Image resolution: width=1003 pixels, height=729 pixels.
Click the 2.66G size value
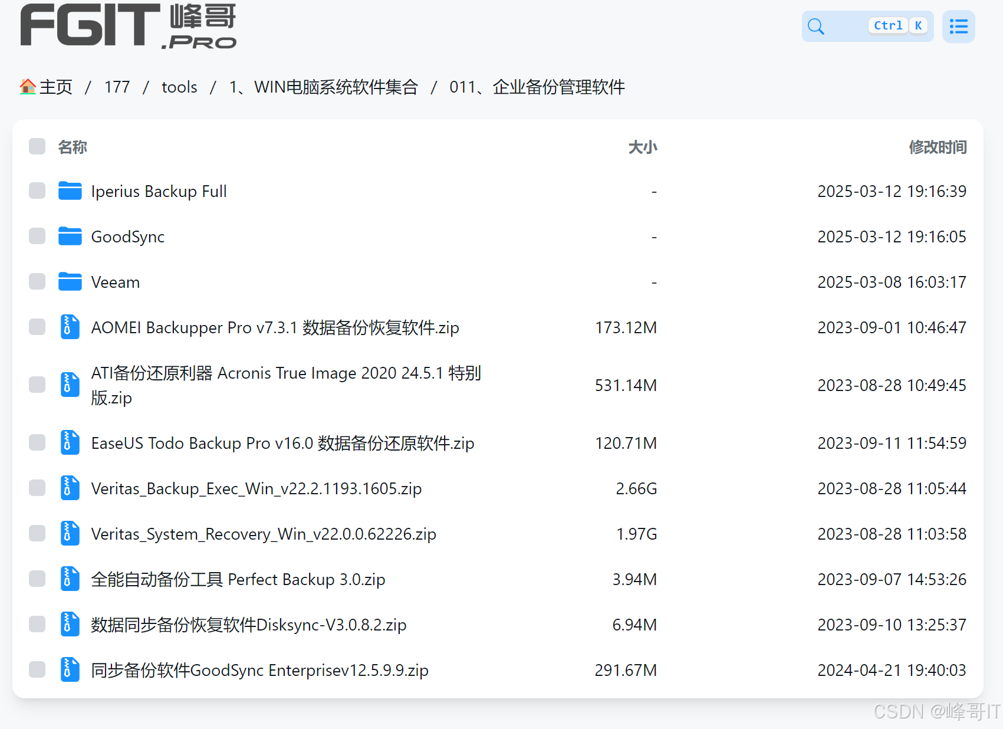[x=636, y=489]
